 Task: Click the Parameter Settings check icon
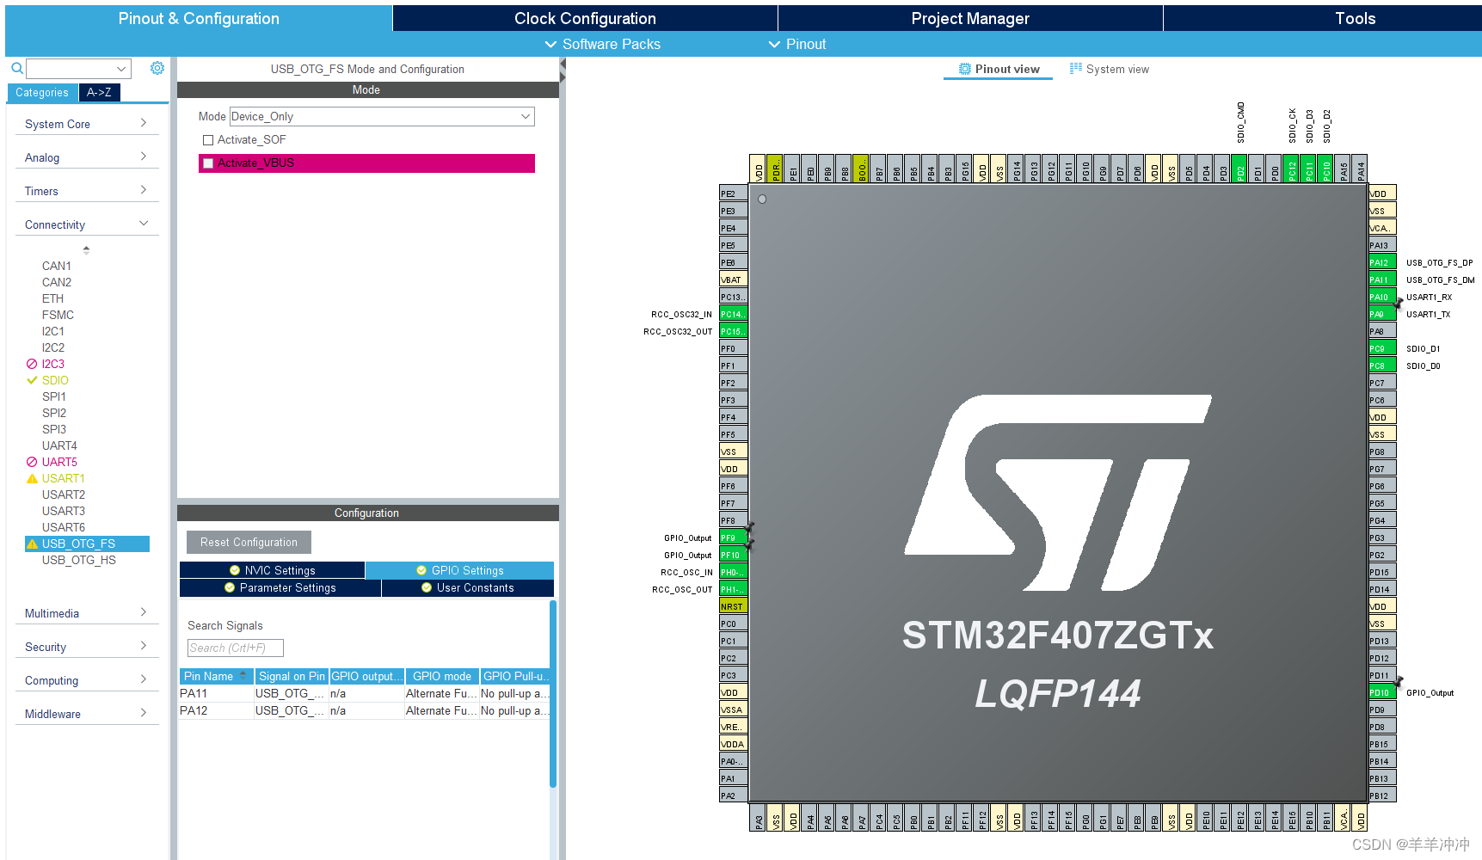click(230, 587)
